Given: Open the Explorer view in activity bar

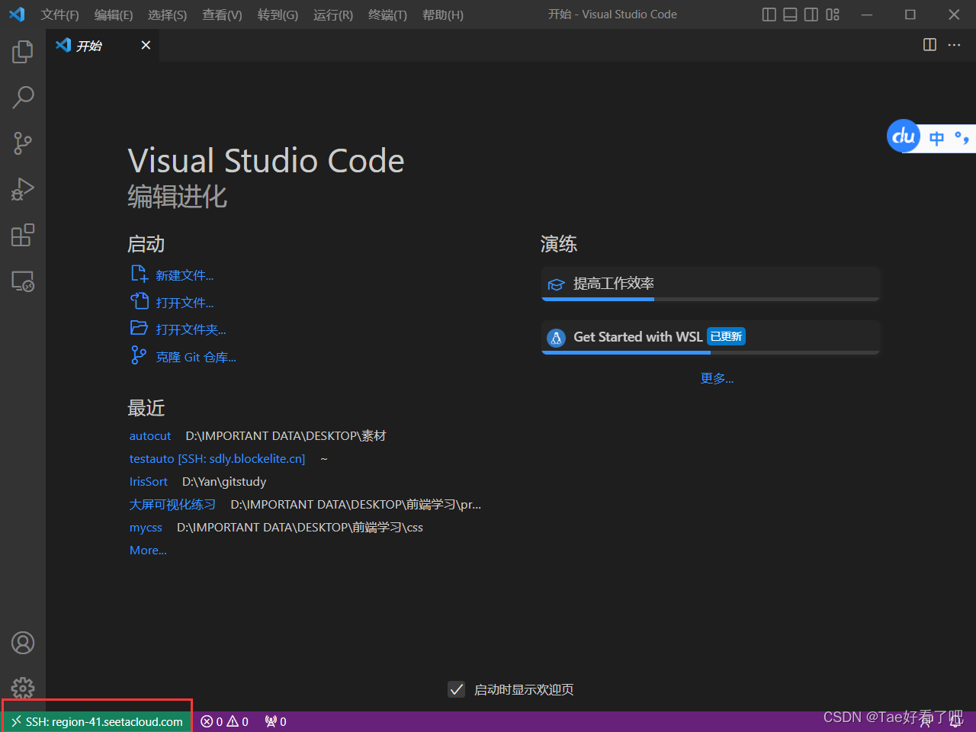Looking at the screenshot, I should click(23, 52).
